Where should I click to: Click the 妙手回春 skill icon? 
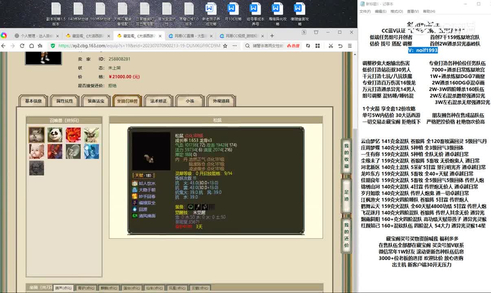135,197
